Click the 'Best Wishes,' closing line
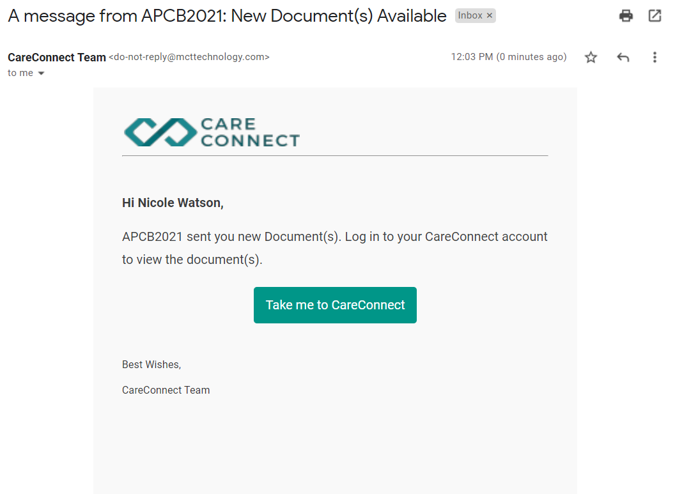 pyautogui.click(x=151, y=364)
